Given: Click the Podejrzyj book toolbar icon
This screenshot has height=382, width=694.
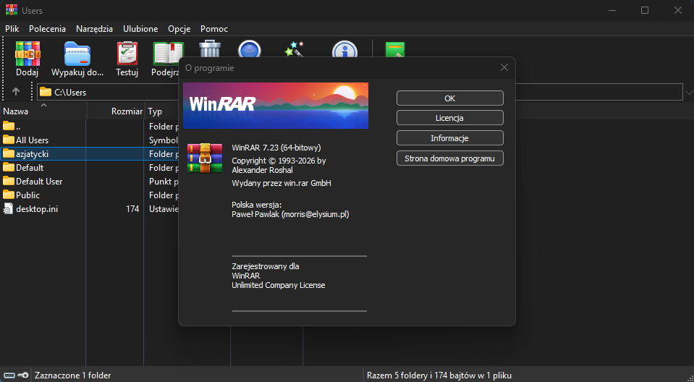Looking at the screenshot, I should click(168, 54).
